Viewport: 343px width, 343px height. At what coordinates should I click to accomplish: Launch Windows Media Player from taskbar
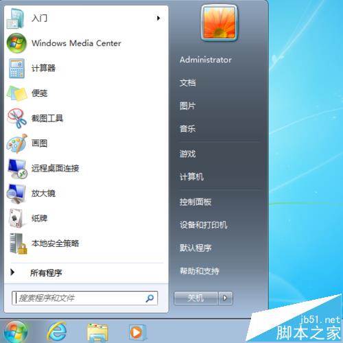coord(137,333)
